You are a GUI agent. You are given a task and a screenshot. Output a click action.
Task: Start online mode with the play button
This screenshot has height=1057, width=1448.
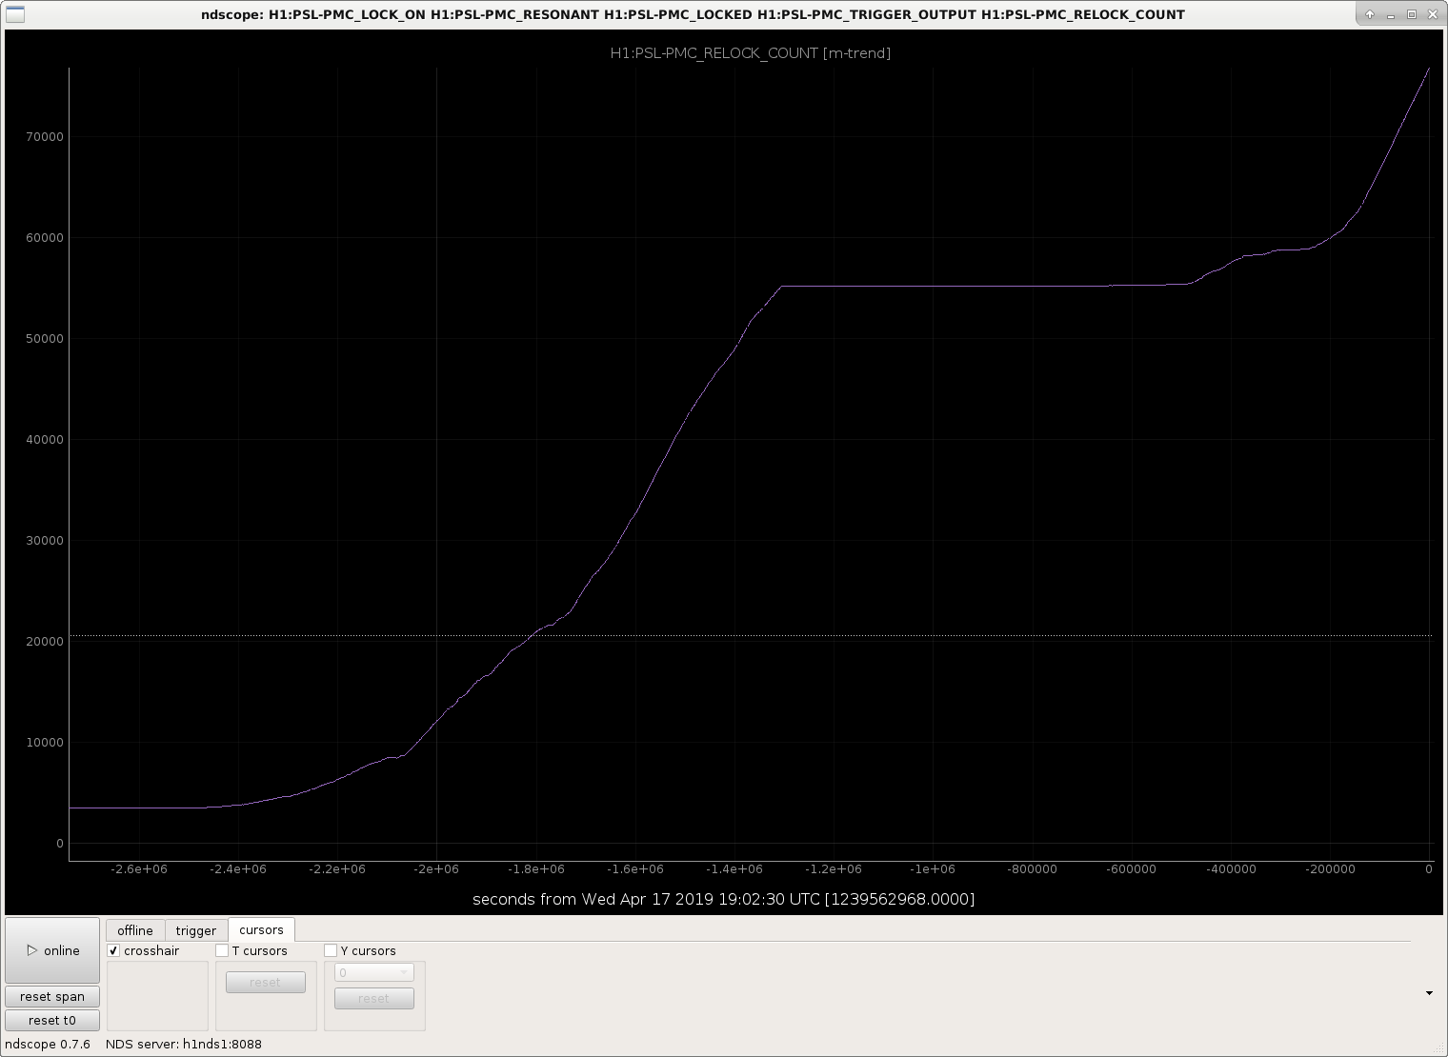[52, 950]
